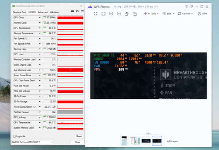
Task: Zoom in on the photo
Action: coord(111,14)
